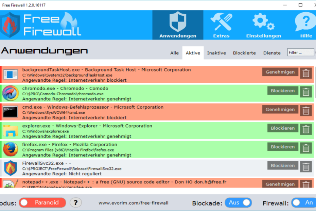The image size is (316, 211).
Task: Toggle the Paranoid mode switch
Action: [x=42, y=202]
